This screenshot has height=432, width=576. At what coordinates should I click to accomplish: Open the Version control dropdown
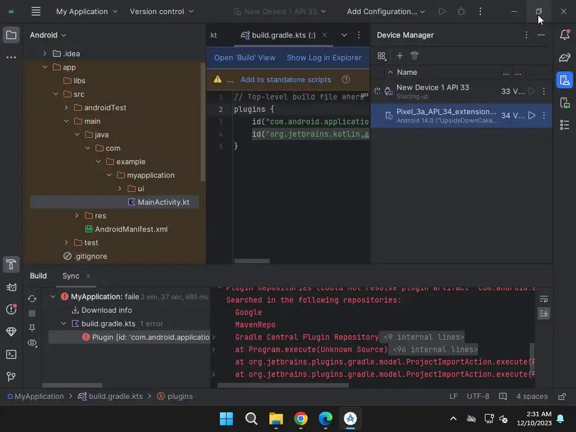tap(161, 11)
